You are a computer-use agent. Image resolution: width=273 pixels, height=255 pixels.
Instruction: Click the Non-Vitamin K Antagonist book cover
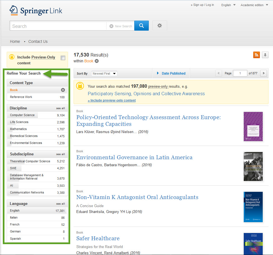click(253, 207)
